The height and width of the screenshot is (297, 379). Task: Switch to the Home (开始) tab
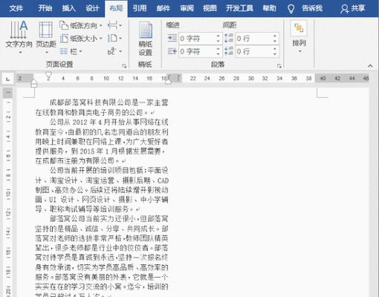45,8
